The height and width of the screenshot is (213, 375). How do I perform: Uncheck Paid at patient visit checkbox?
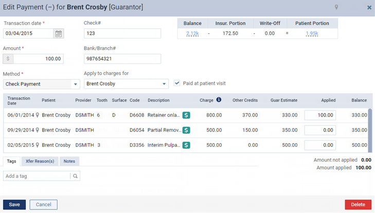click(x=177, y=83)
